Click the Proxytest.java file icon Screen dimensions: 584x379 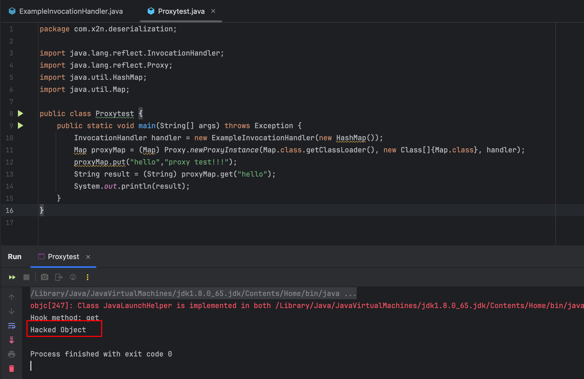151,11
